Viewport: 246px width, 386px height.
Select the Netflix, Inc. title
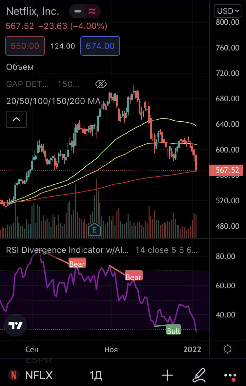32,11
